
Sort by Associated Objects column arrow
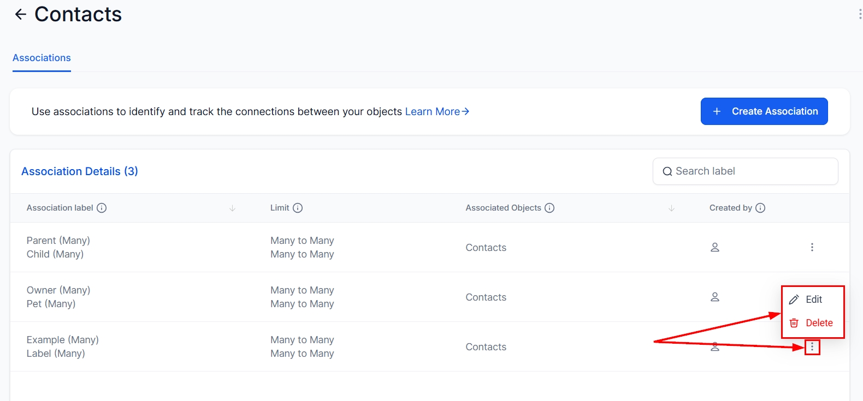tap(671, 208)
